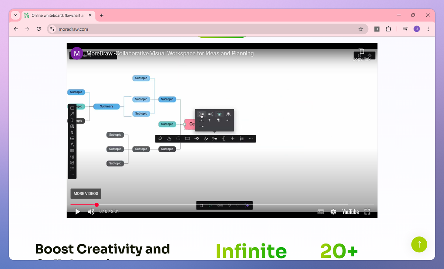
Task: Choose the table grid tool in the left toolbar
Action: coord(72,151)
